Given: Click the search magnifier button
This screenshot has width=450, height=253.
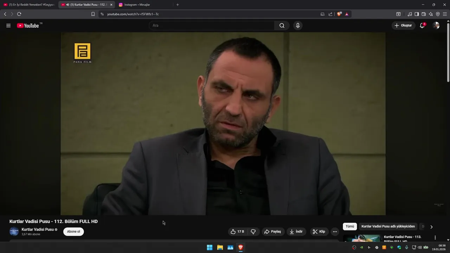Looking at the screenshot, I should pyautogui.click(x=282, y=26).
